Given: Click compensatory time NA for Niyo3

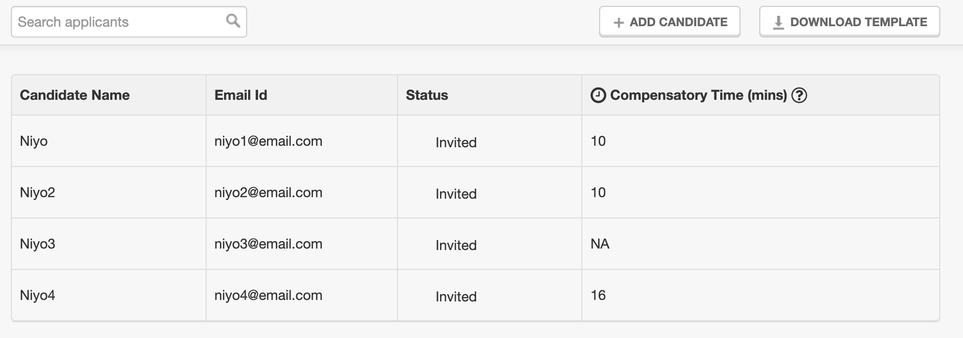Looking at the screenshot, I should [x=600, y=244].
